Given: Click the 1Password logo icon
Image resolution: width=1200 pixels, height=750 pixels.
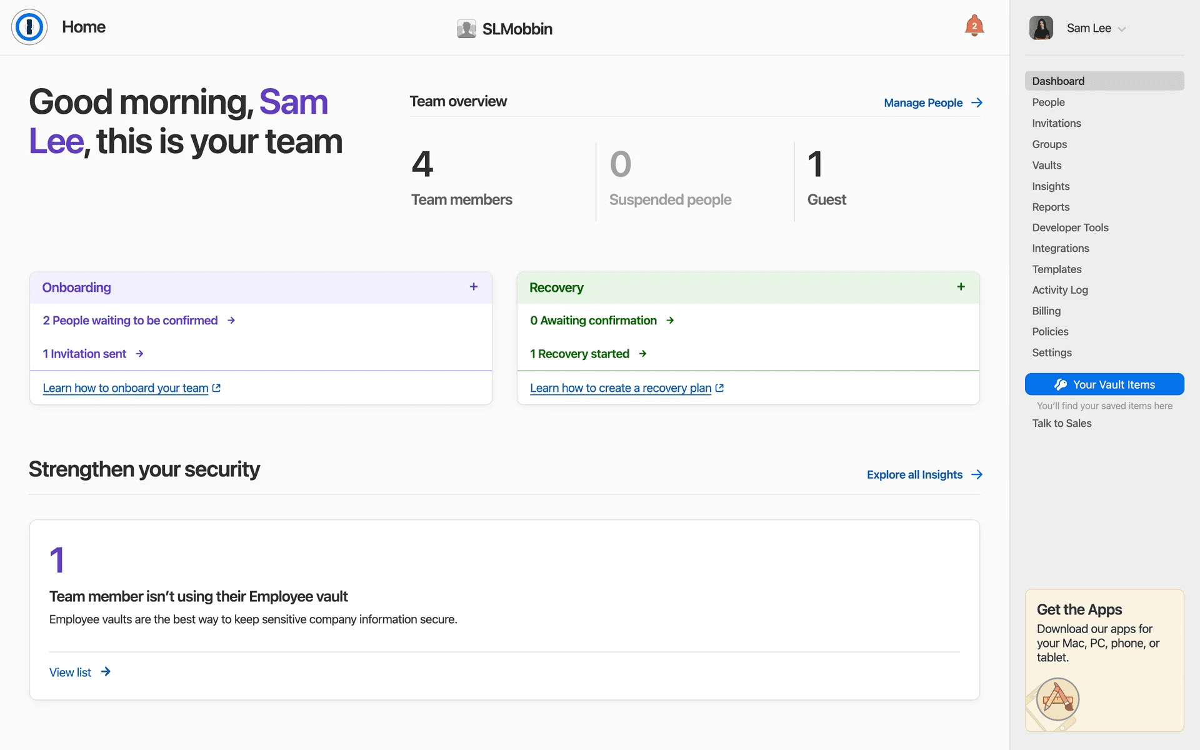Looking at the screenshot, I should pos(29,27).
